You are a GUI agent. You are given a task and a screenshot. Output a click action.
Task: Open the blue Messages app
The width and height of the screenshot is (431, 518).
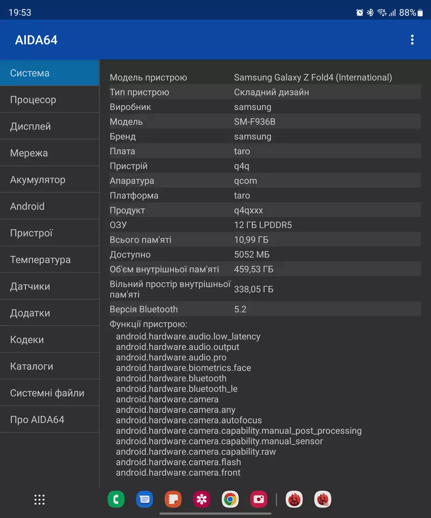pyautogui.click(x=145, y=499)
